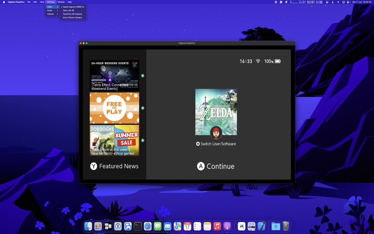374x234 pixels.
Task: Open the Capture Passthru app menu
Action: click(x=16, y=2)
